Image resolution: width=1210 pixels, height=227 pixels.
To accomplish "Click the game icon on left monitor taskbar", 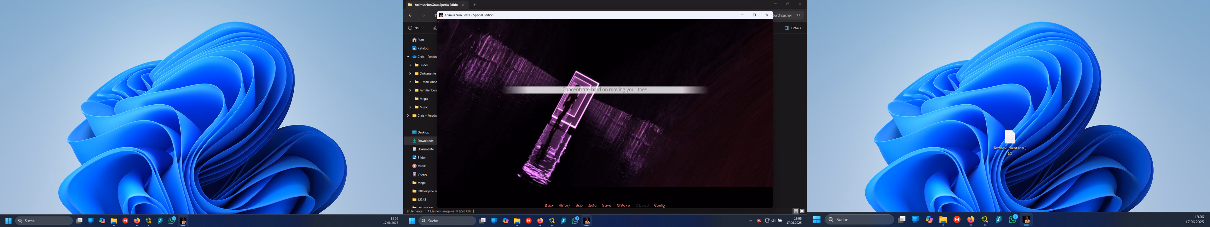I will pos(183,221).
